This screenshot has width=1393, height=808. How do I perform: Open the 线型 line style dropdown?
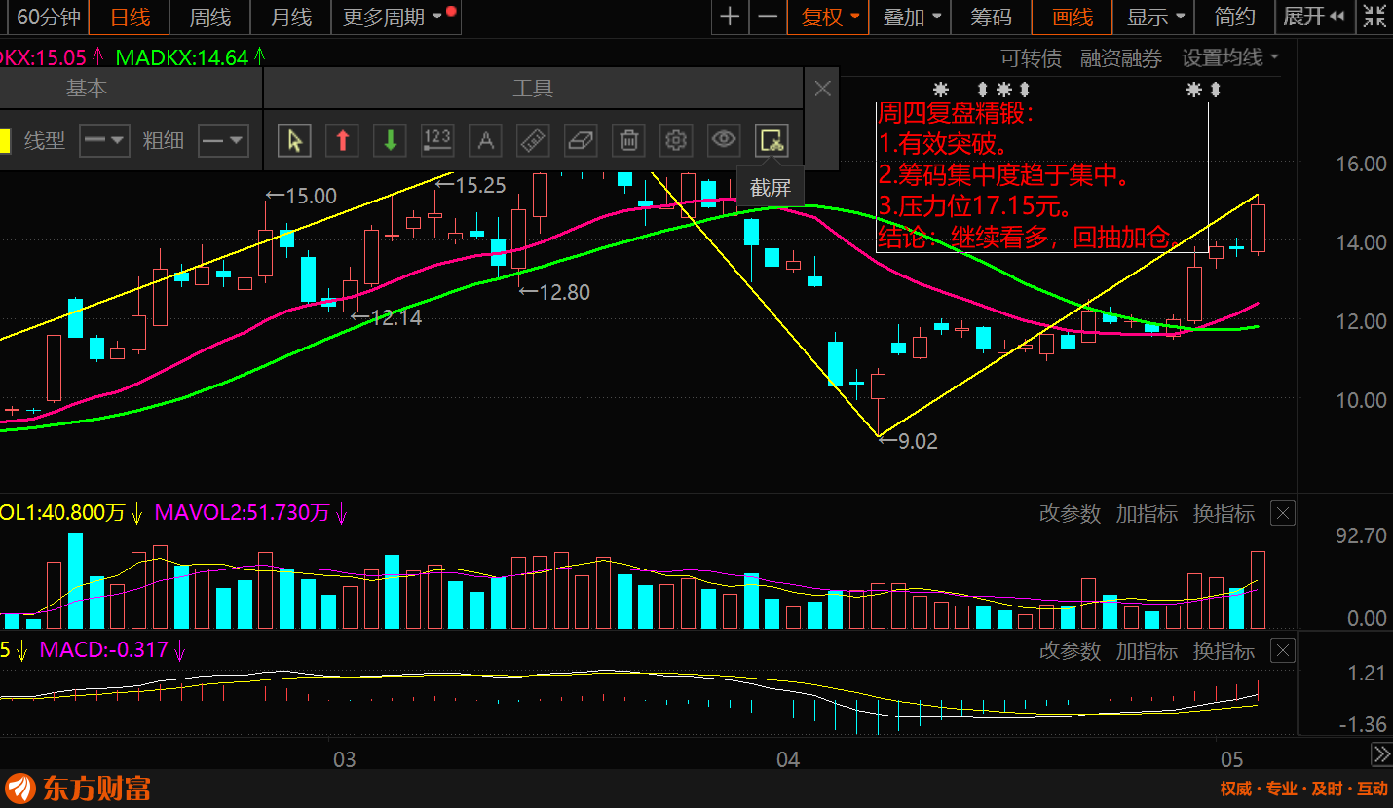click(x=104, y=140)
